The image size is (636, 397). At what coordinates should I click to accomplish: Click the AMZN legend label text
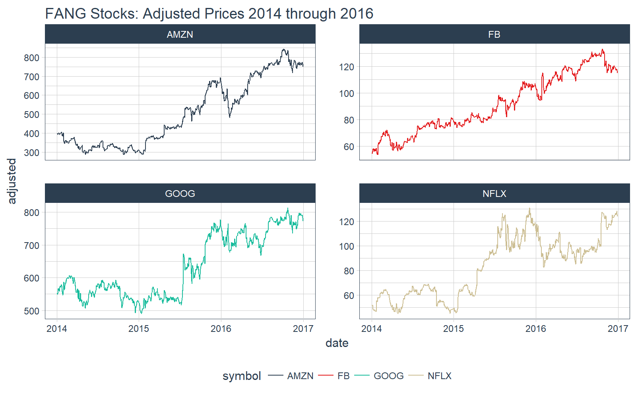point(300,376)
